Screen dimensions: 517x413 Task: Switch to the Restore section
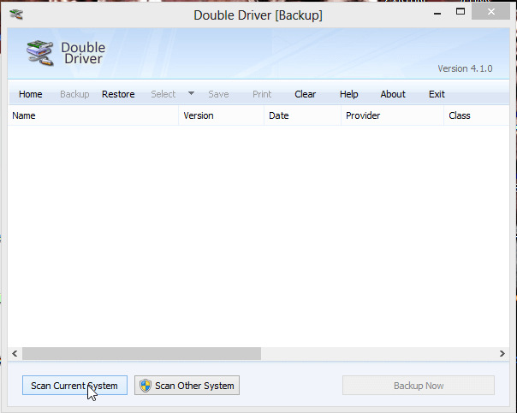click(118, 94)
